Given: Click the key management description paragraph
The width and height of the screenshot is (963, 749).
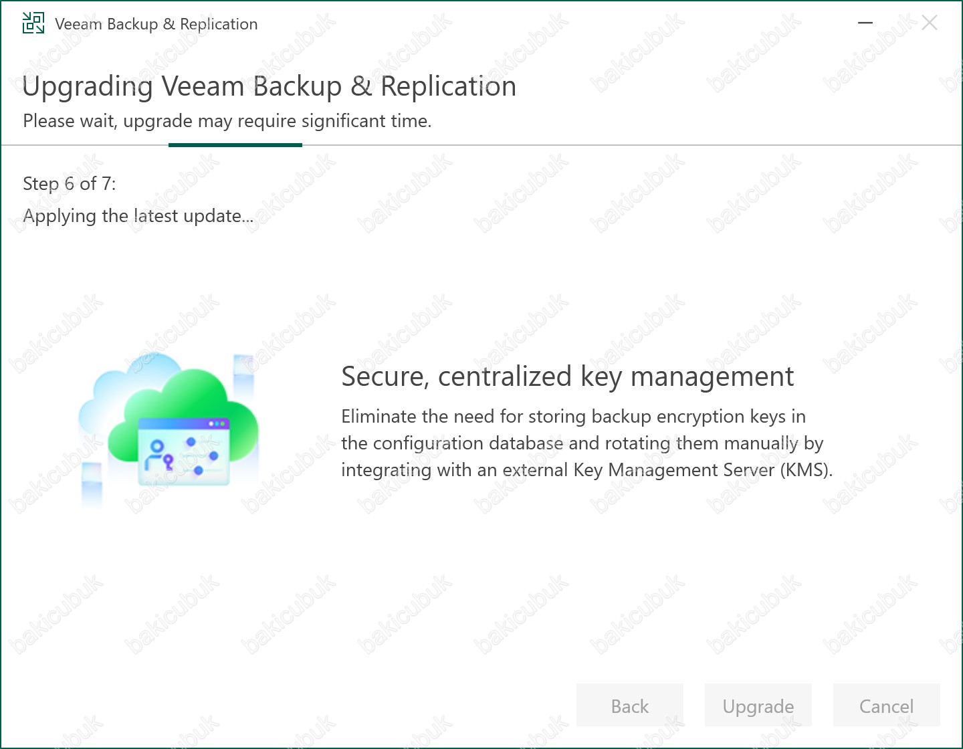Looking at the screenshot, I should click(x=586, y=443).
